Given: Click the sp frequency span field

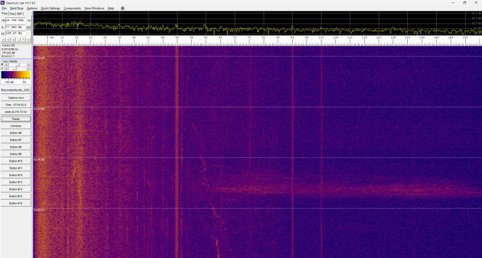Looking at the screenshot, I should pyautogui.click(x=15, y=33).
